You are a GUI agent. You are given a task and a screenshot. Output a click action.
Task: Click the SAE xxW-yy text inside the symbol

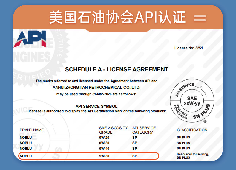click(x=192, y=101)
